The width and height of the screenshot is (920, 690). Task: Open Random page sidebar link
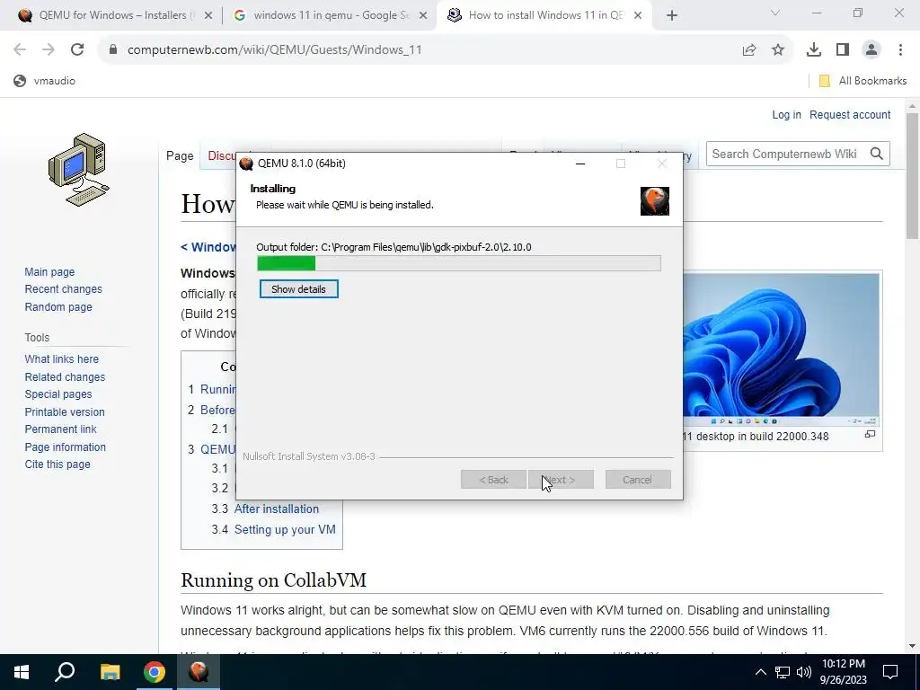pyautogui.click(x=58, y=307)
